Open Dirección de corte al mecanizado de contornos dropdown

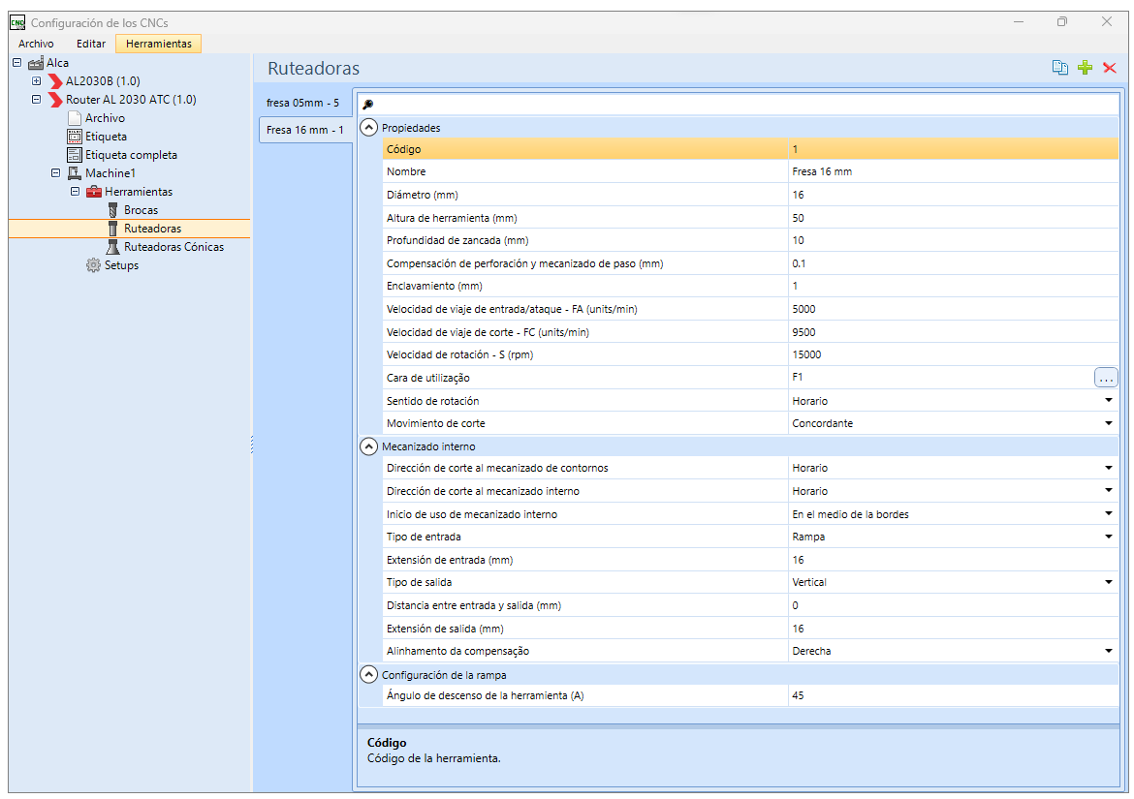coord(1108,468)
